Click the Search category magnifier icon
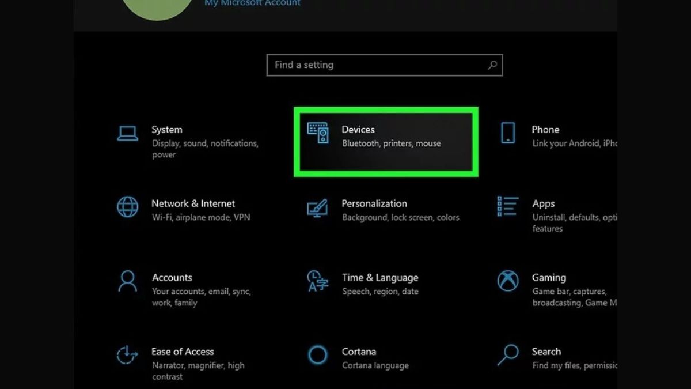 click(508, 355)
